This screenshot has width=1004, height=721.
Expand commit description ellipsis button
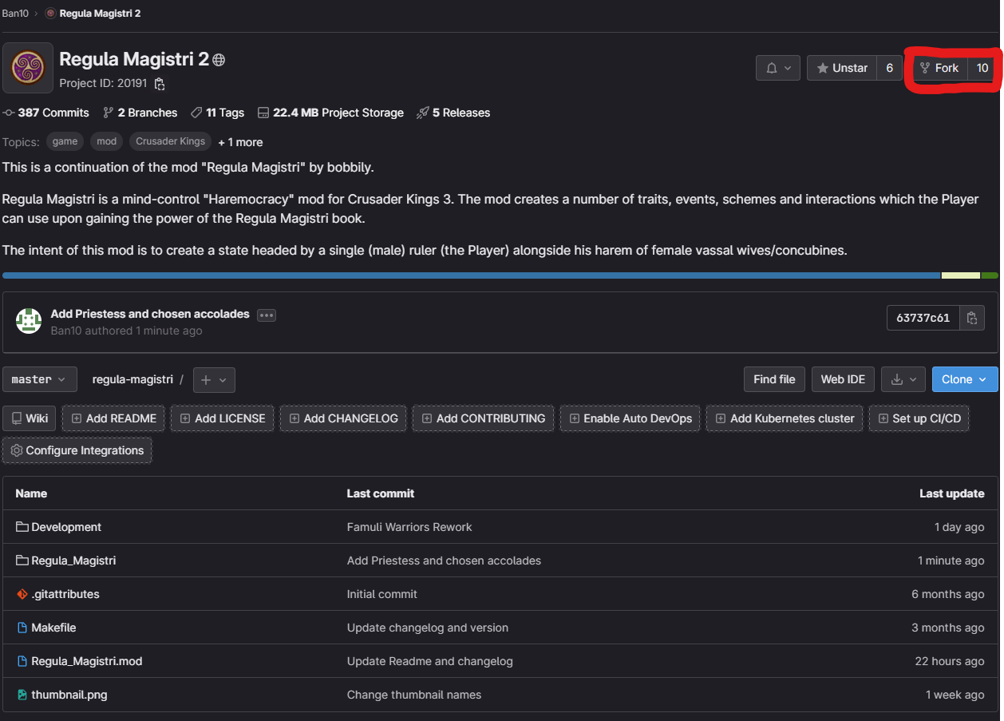click(x=267, y=315)
